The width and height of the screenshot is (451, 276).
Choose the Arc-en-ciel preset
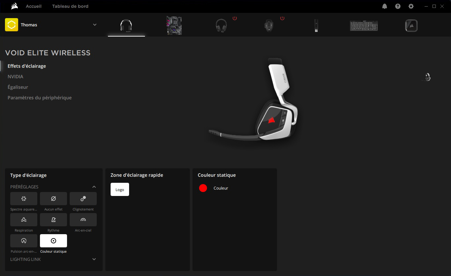[x=83, y=220]
